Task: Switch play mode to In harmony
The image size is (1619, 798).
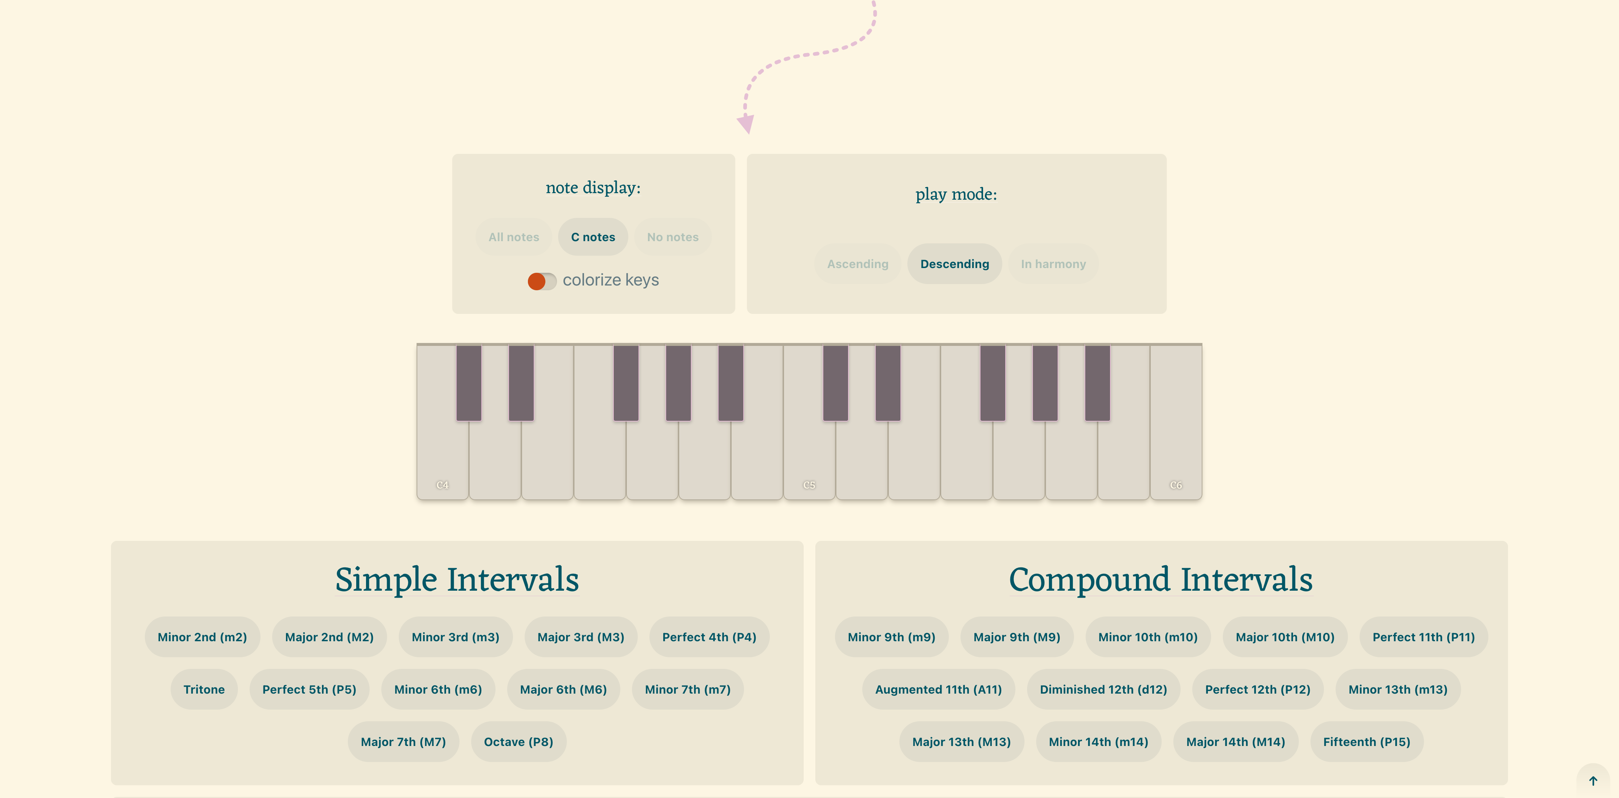Action: click(1053, 264)
